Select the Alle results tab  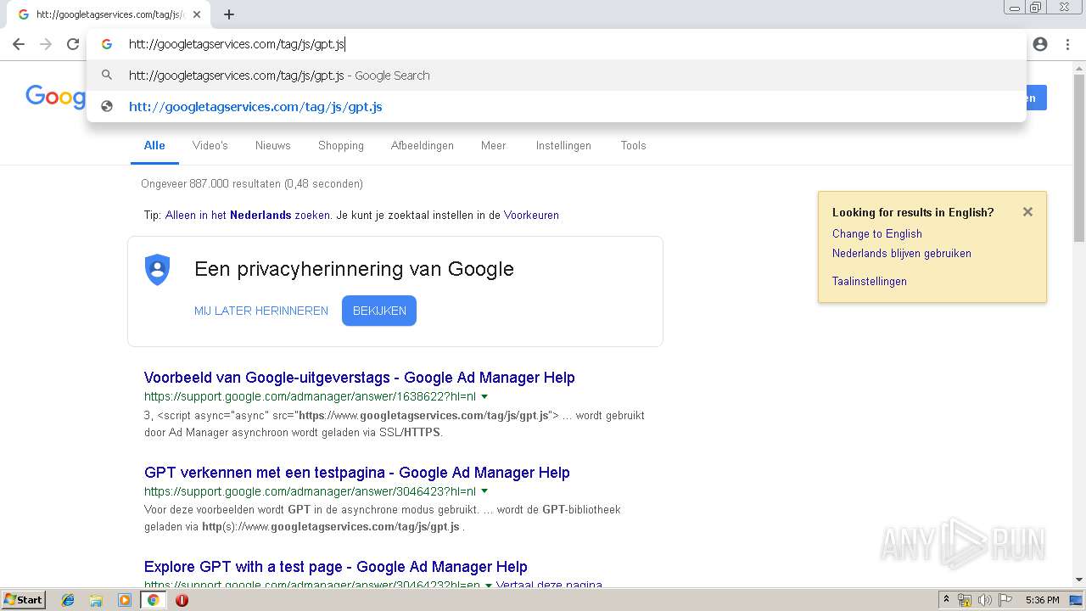[x=154, y=145]
